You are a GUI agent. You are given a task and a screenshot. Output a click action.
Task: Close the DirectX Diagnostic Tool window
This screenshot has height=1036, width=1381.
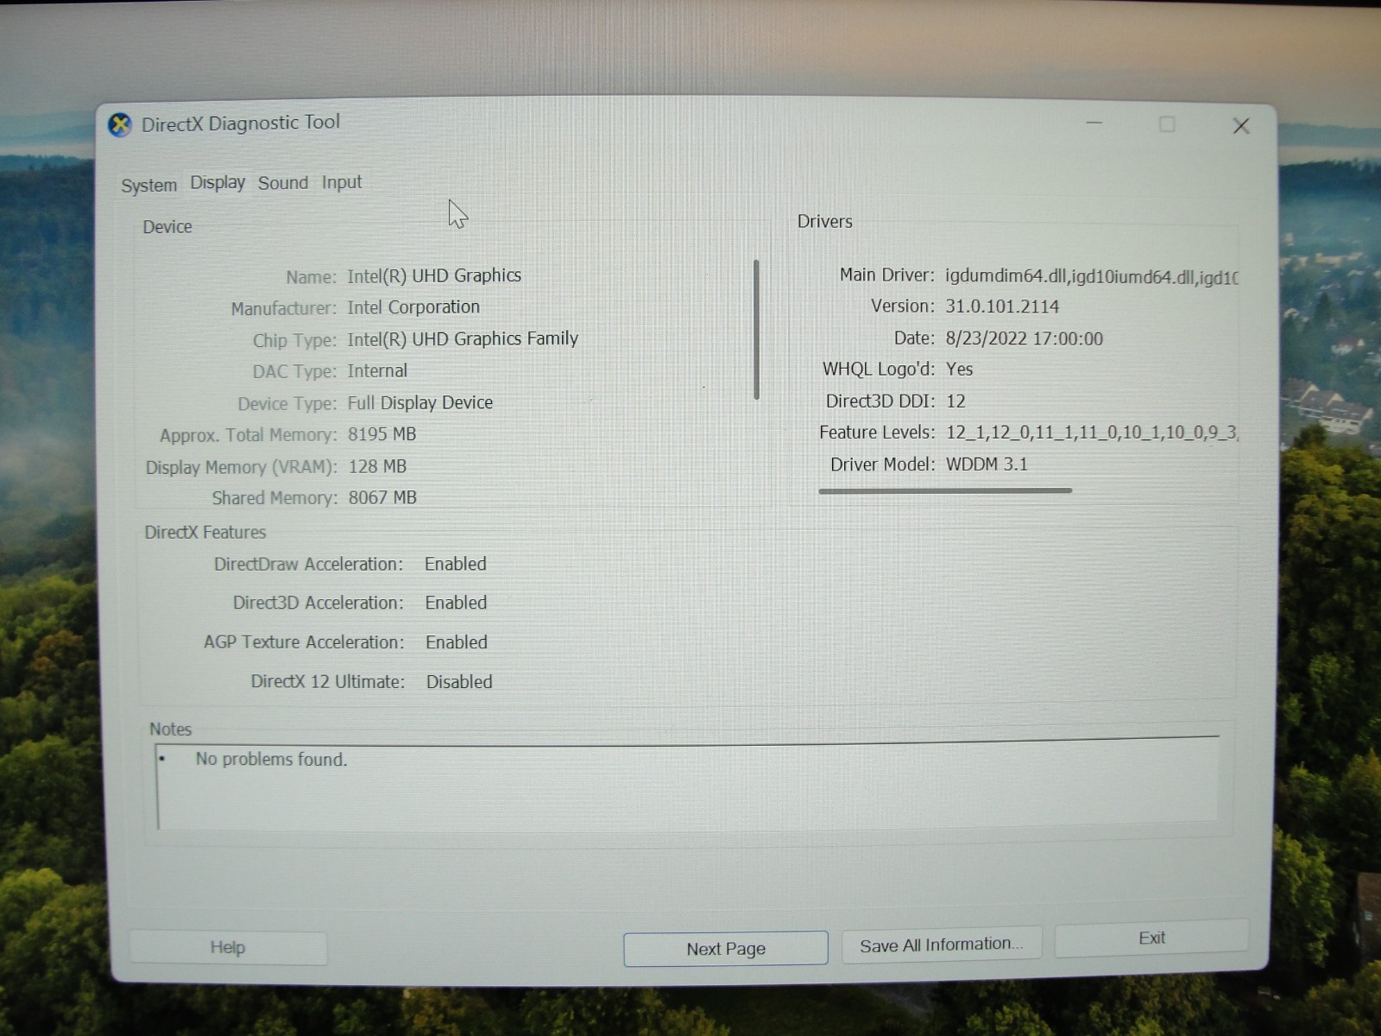point(1241,126)
